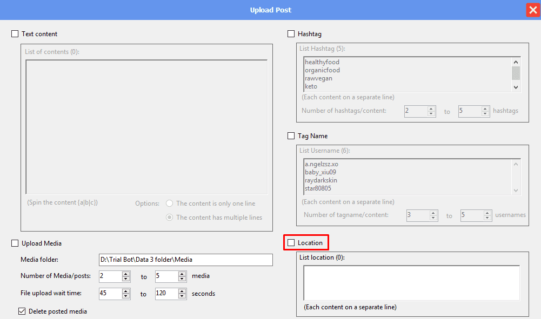
Task: Increase minimum Number of Media/posts value
Action: point(126,274)
